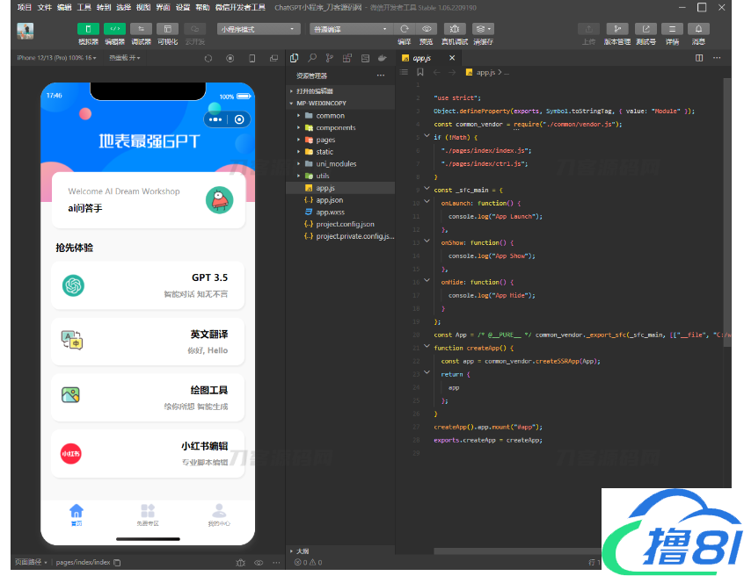Screen dimensions: 744x576
Task: Split the editor with the split icon
Action: 699,58
